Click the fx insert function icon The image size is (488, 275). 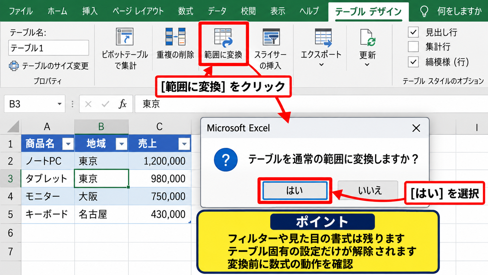(123, 104)
